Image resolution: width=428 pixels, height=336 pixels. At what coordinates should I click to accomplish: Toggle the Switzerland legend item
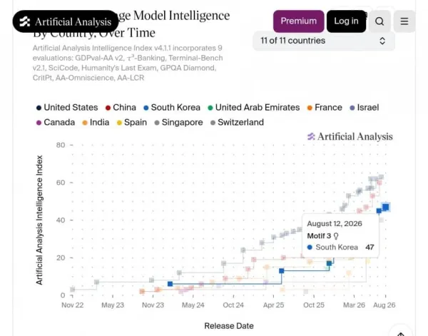tap(238, 122)
